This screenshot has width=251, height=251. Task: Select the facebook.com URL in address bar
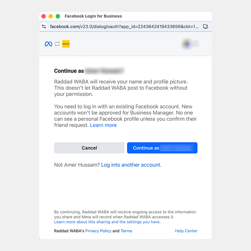pyautogui.click(x=124, y=27)
